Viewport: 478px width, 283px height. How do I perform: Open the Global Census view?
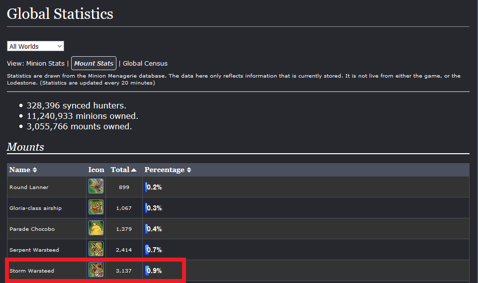[x=145, y=64]
